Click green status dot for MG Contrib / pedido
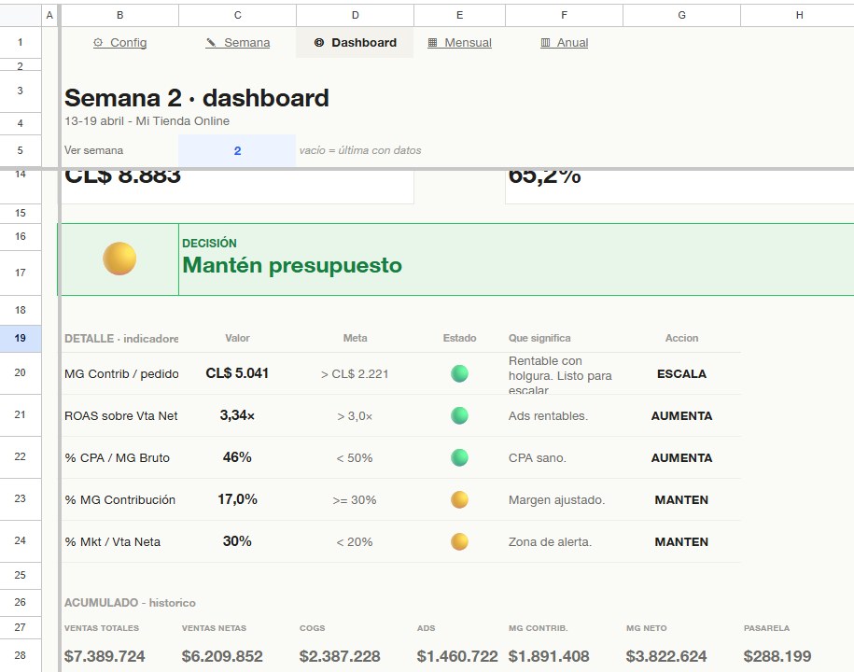Viewport: 854px width, 672px height. pos(460,373)
